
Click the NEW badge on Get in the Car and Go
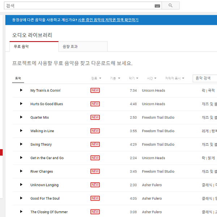pos(95,158)
